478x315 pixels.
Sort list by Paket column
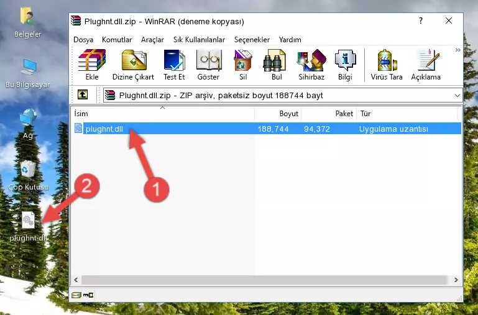pos(329,113)
